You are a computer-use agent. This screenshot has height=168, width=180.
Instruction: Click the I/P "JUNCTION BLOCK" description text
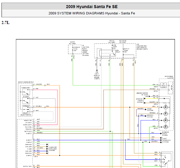point(85,50)
